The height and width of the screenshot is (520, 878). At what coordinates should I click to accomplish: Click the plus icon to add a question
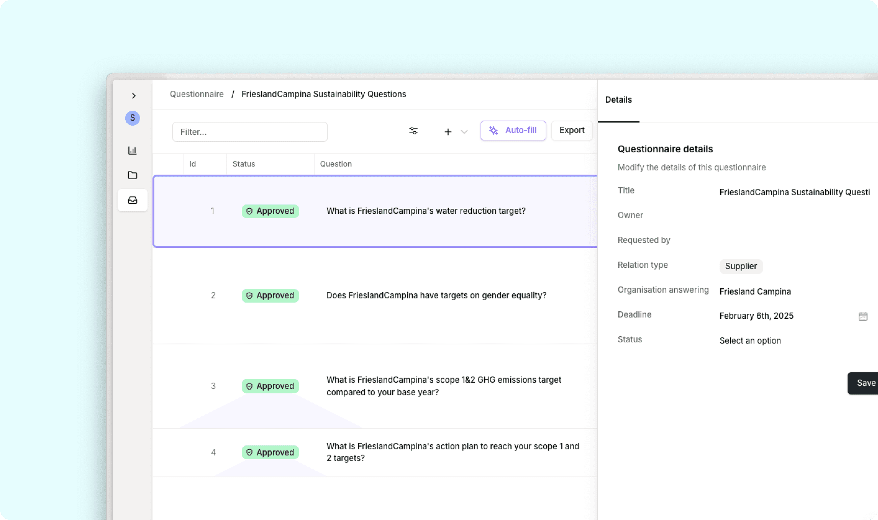448,132
